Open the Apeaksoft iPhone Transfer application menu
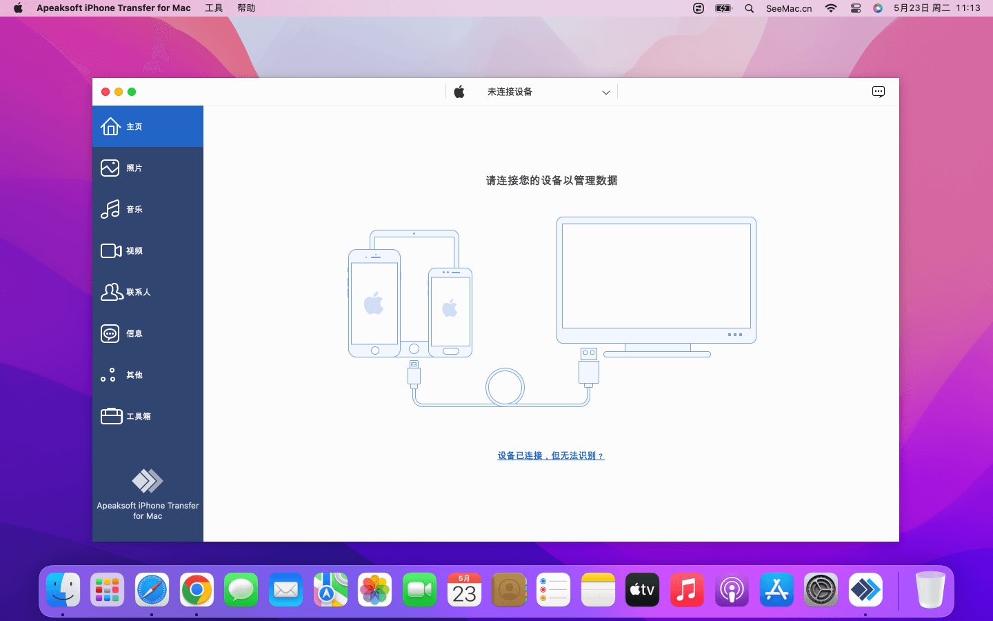 (x=113, y=8)
